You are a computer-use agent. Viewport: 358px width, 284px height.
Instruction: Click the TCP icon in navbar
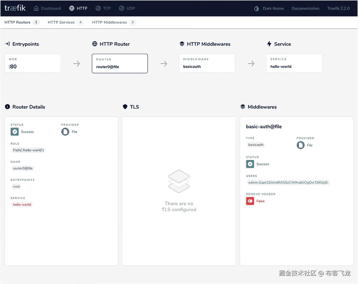98,8
